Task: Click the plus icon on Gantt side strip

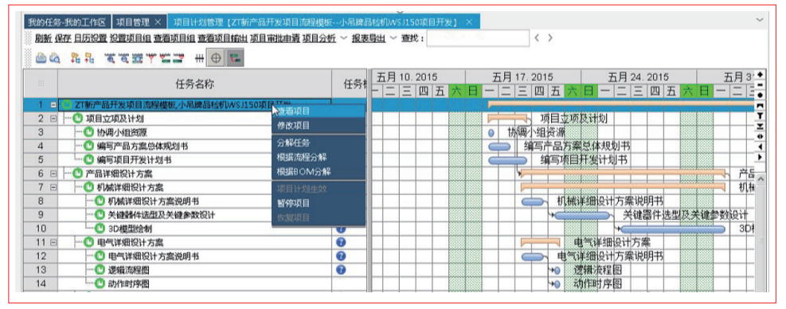Action: (760, 74)
